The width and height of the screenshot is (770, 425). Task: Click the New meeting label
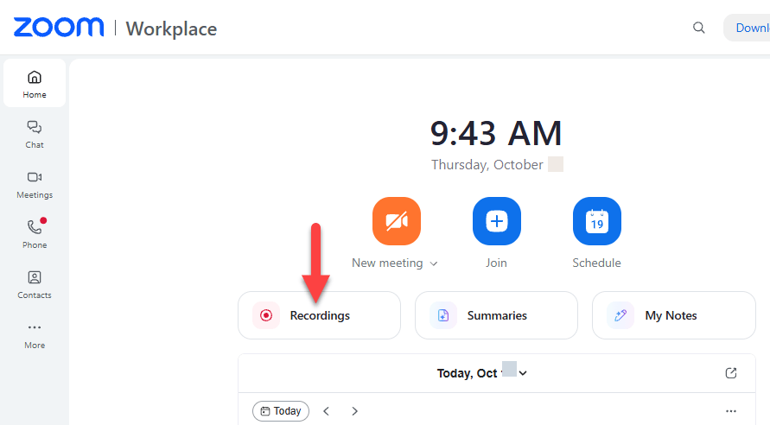[x=387, y=263]
